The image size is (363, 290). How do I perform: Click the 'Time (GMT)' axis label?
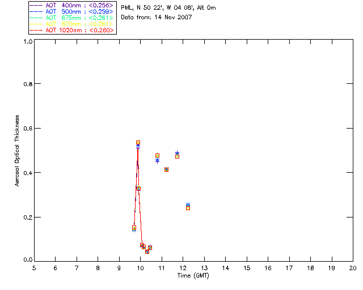tap(193, 276)
